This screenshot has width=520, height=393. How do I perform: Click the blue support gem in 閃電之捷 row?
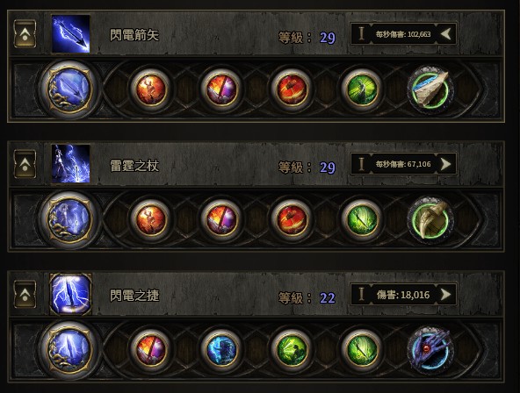tap(221, 349)
